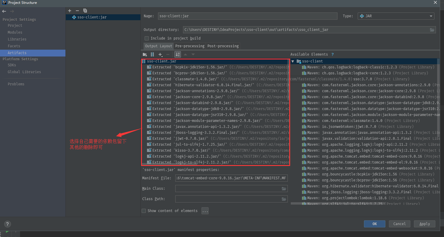444x237 pixels.
Task: Open the Type JAR dropdown
Action: [x=396, y=16]
